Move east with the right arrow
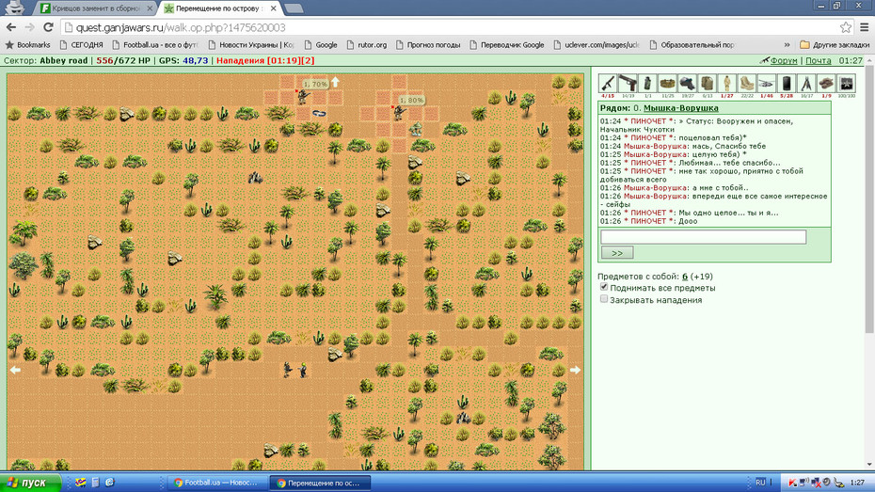 pos(575,370)
